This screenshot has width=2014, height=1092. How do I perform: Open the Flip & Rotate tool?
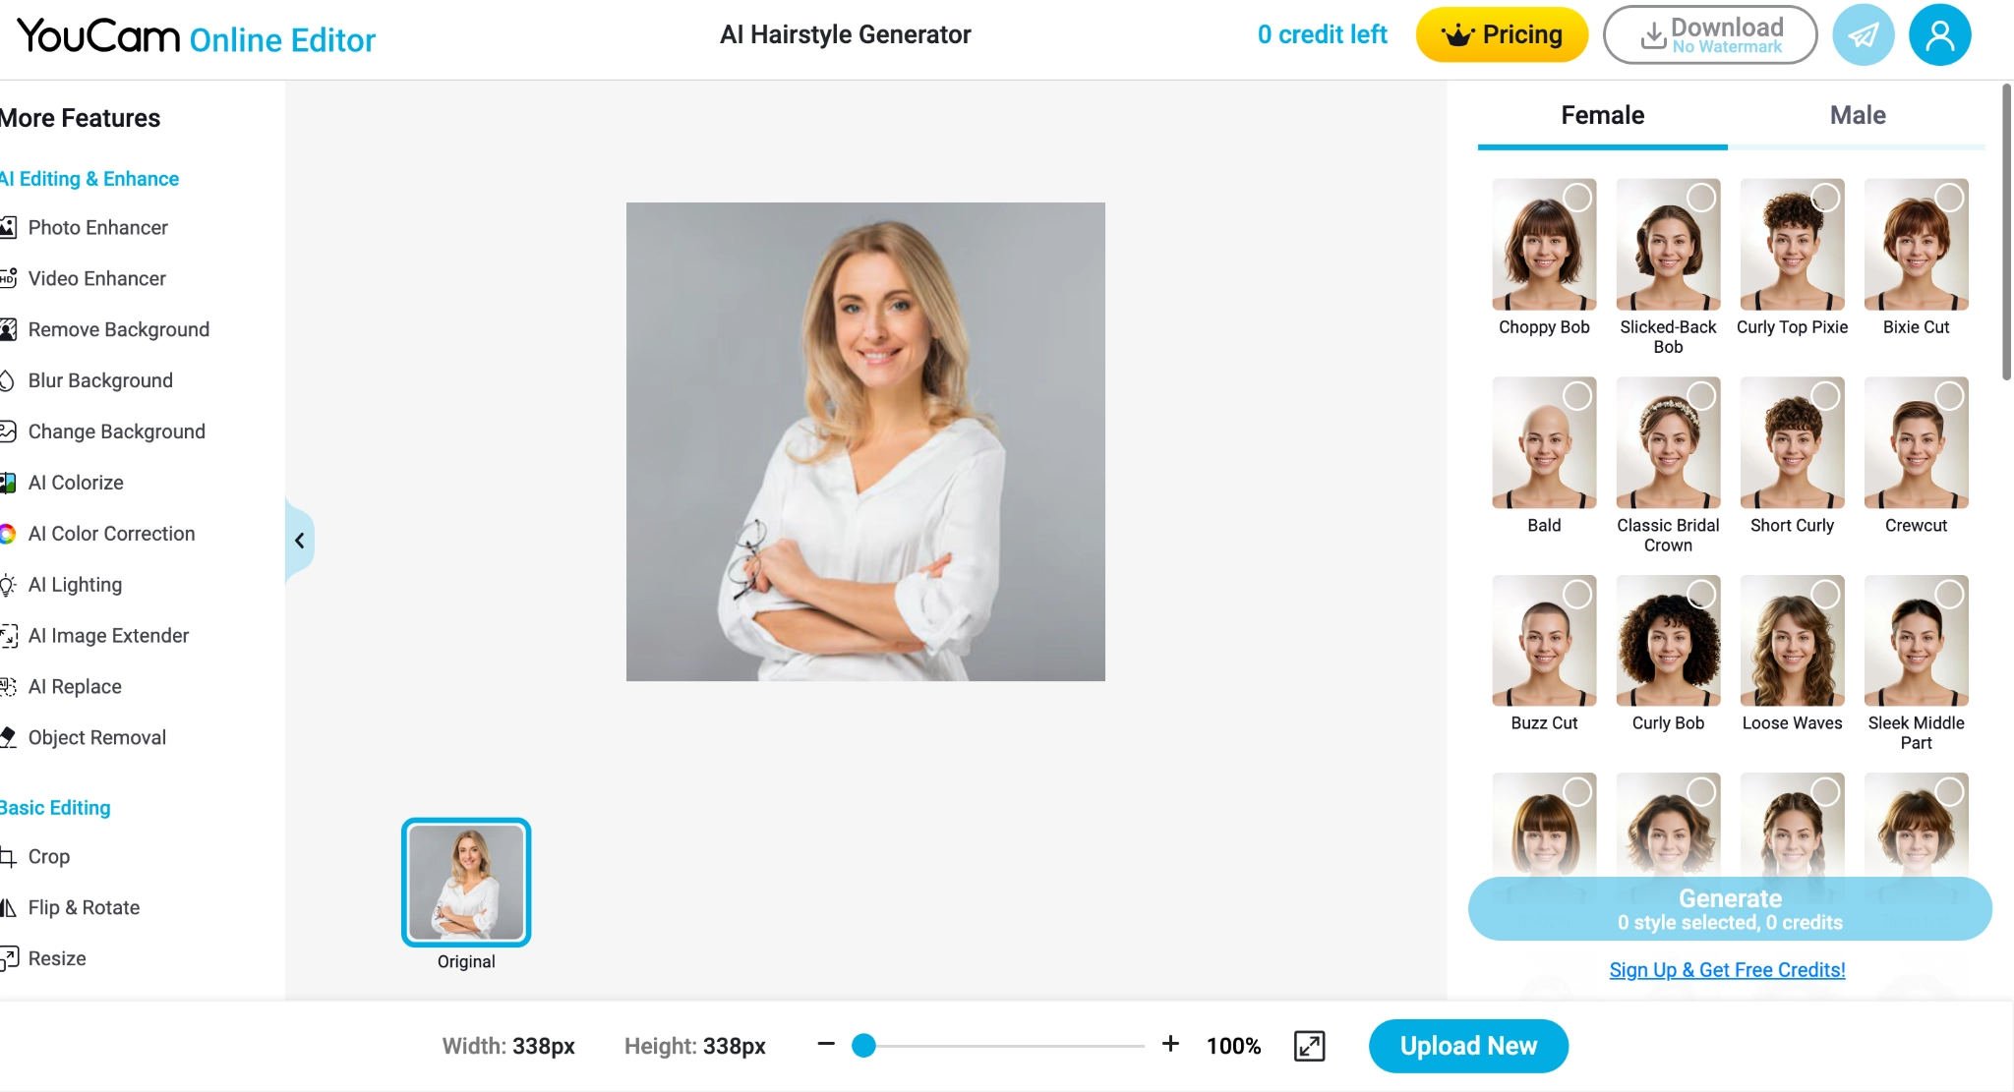[x=84, y=906]
